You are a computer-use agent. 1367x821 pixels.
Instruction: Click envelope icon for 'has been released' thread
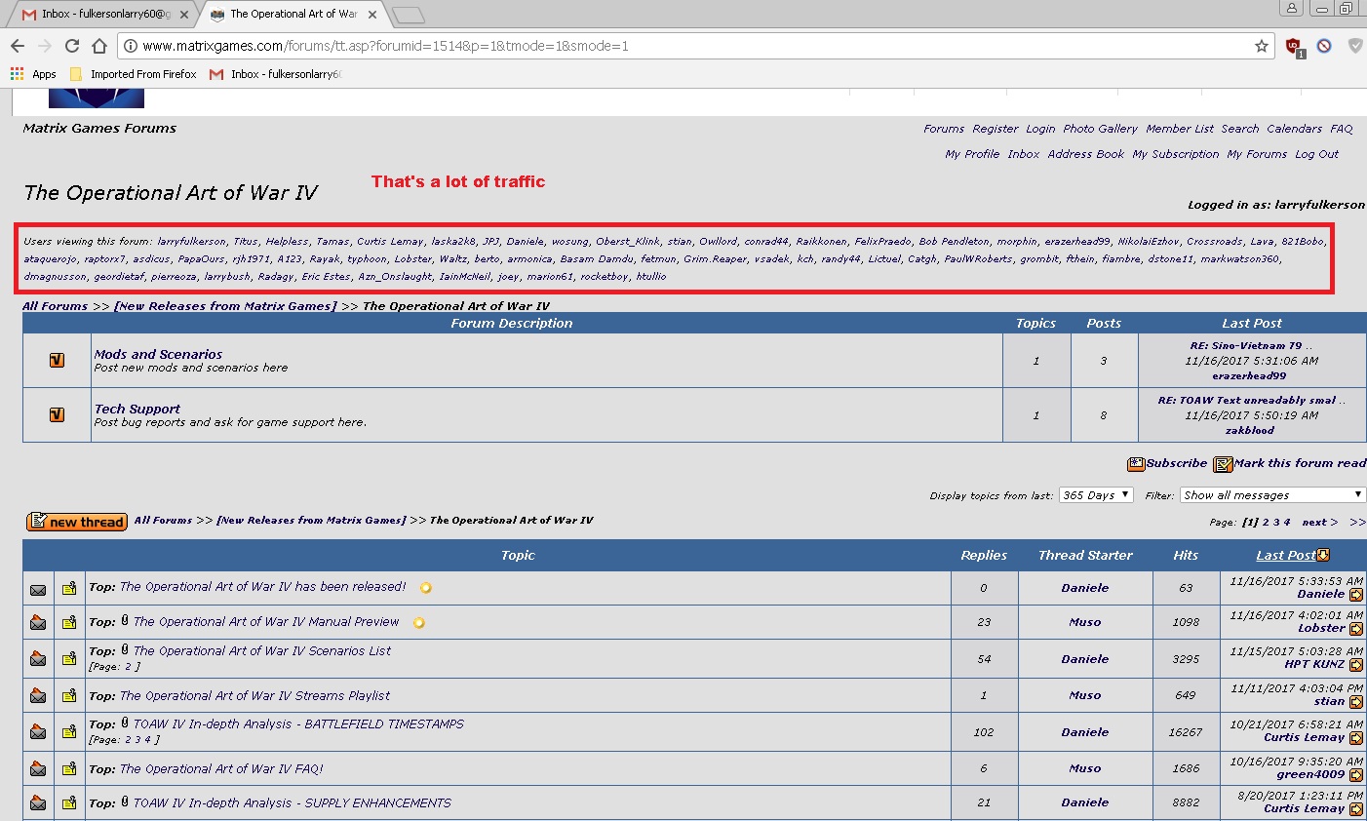tap(38, 589)
